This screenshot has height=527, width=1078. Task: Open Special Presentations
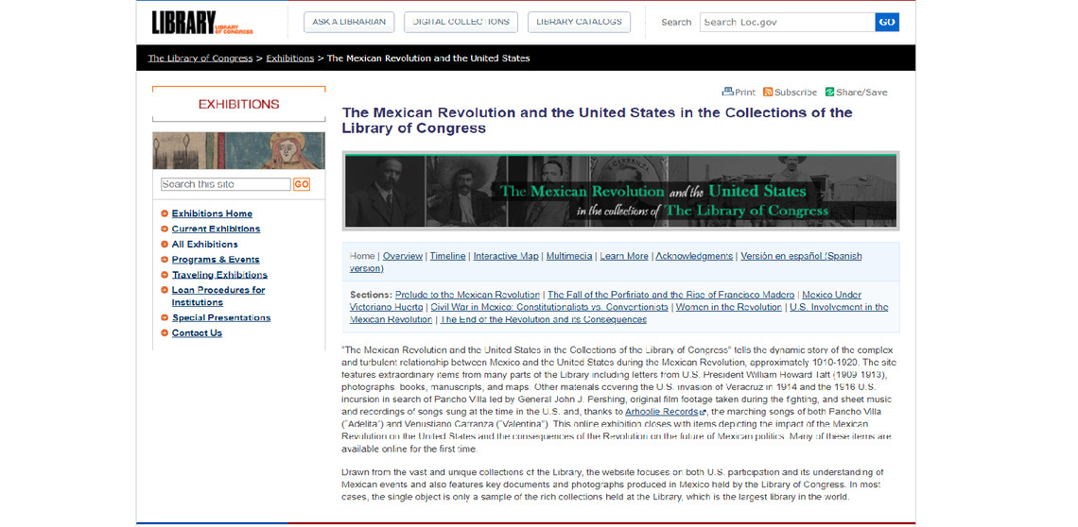coord(220,317)
